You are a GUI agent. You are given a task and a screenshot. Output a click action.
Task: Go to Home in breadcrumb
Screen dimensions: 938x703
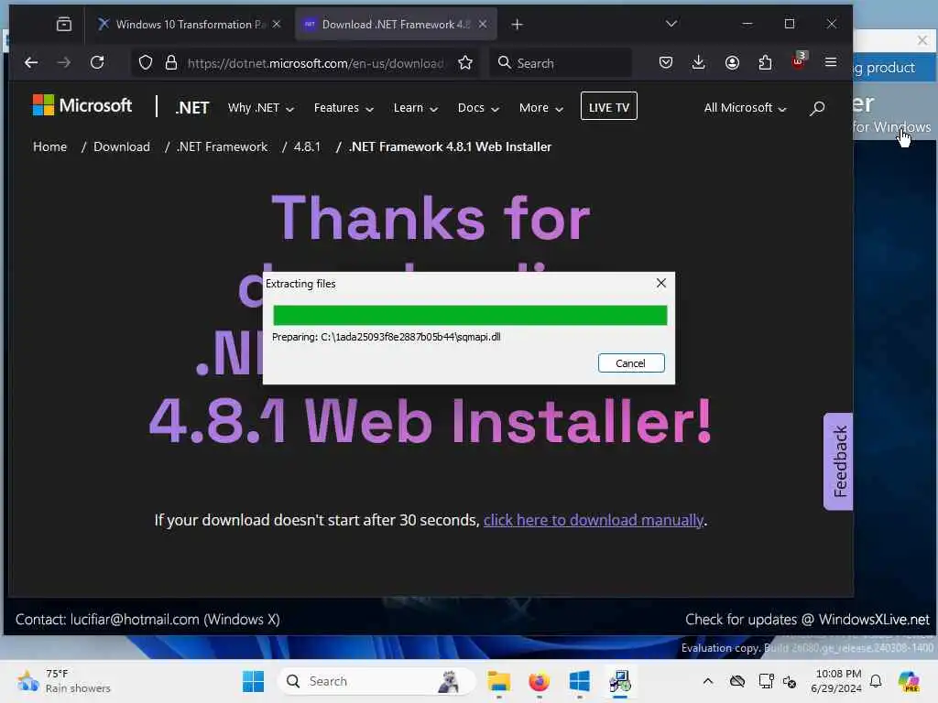pyautogui.click(x=49, y=147)
